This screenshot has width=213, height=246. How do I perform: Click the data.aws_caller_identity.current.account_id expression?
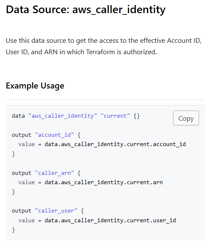tap(115, 144)
